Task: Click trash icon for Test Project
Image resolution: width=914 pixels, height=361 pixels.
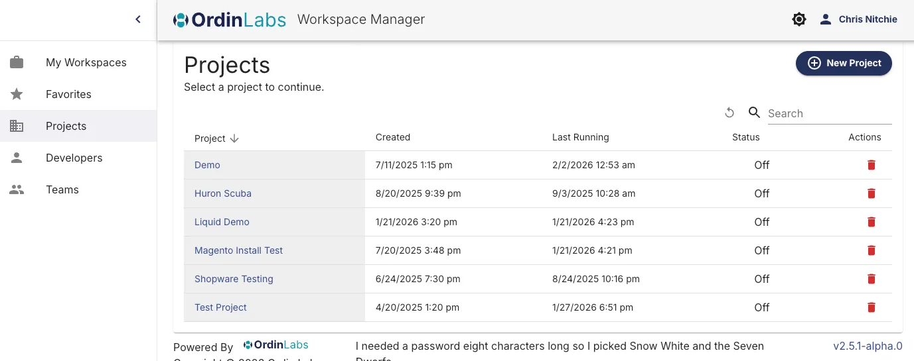Action: point(872,307)
